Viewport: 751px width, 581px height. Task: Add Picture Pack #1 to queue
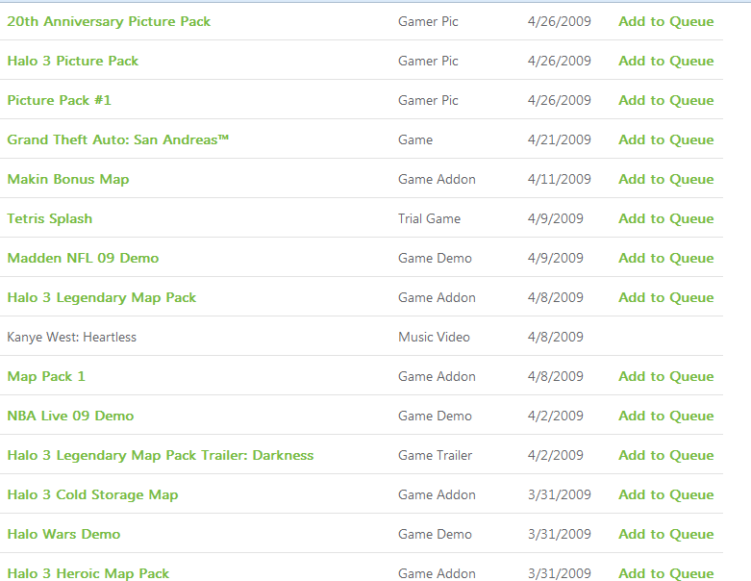(x=666, y=100)
